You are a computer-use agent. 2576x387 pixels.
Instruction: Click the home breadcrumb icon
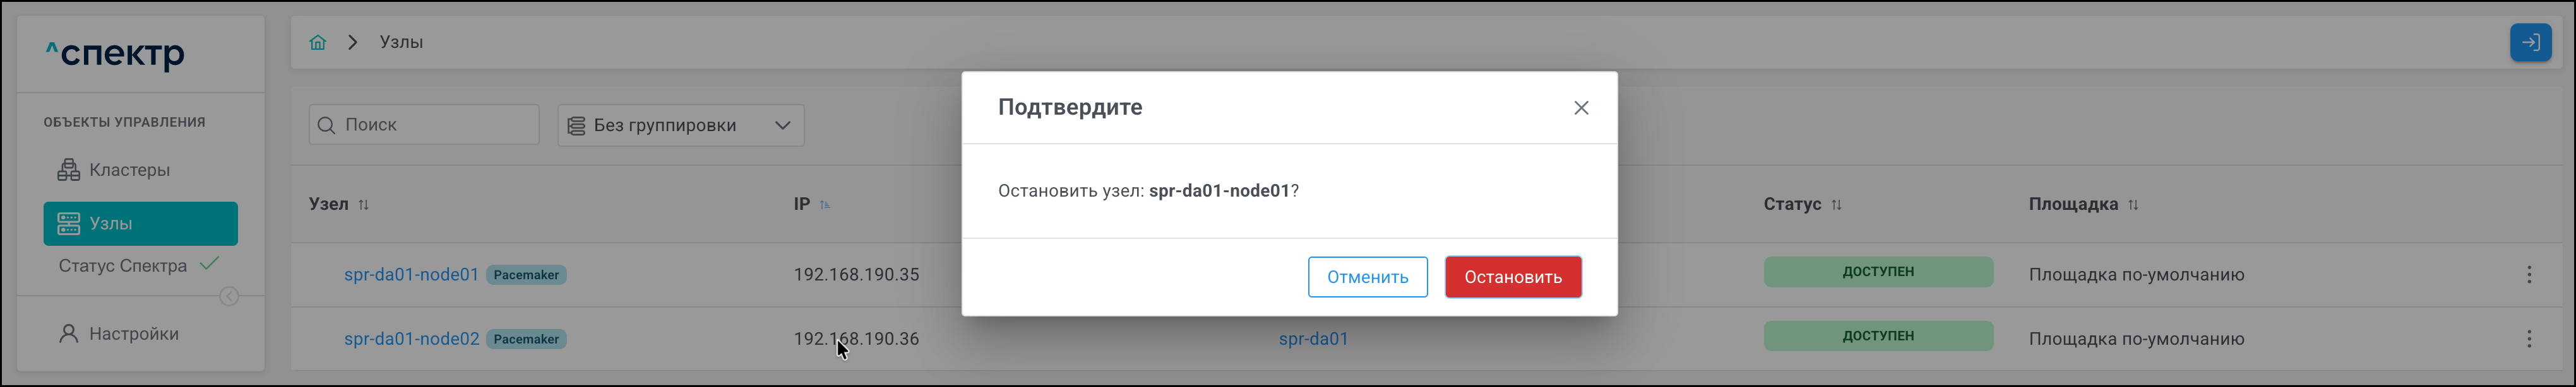pos(318,42)
